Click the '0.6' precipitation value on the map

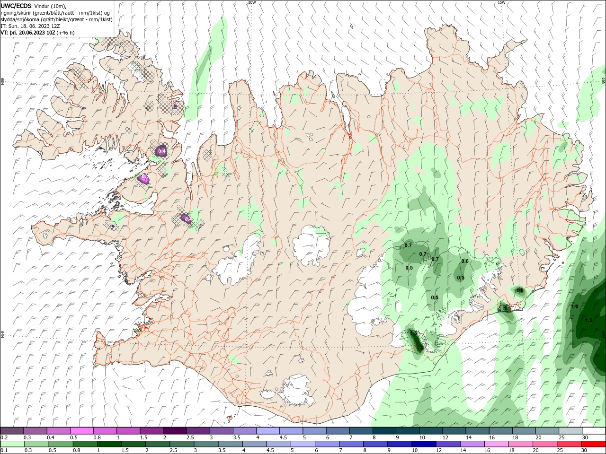pyautogui.click(x=465, y=261)
